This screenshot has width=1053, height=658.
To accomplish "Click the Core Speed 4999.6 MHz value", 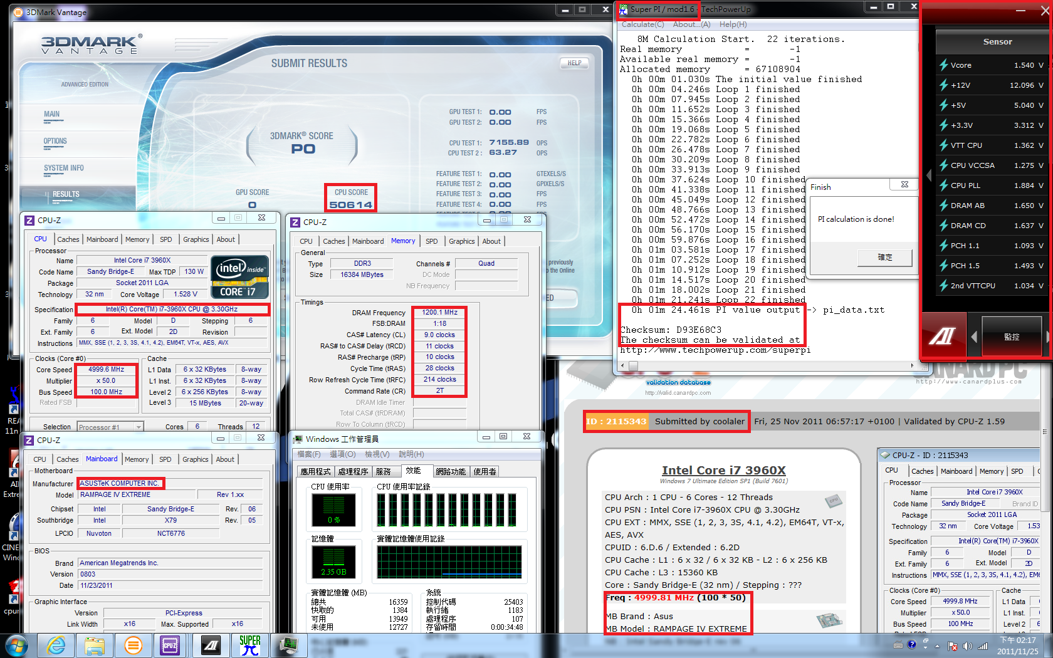I will [106, 370].
